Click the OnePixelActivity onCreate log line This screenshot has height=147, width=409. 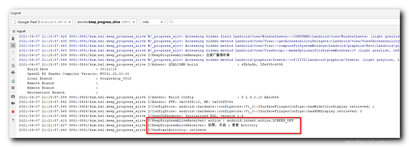(x=177, y=130)
